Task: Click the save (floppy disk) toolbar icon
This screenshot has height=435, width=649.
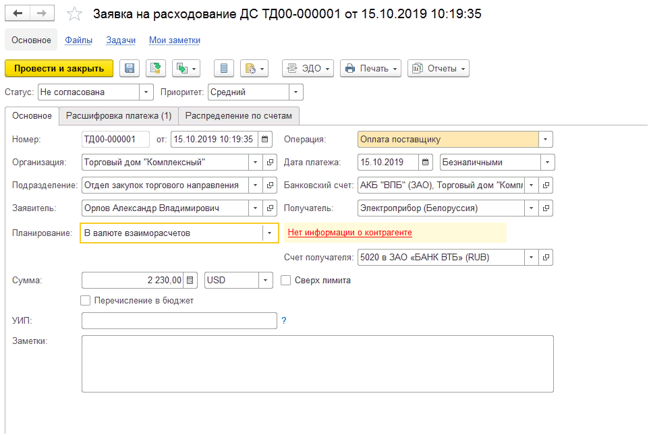Action: pos(130,68)
